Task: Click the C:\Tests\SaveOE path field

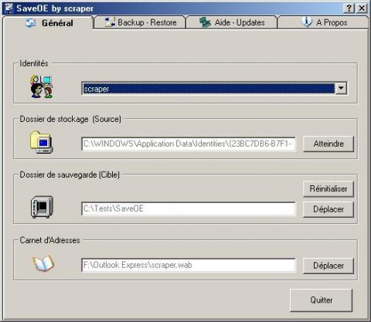Action: click(x=189, y=208)
